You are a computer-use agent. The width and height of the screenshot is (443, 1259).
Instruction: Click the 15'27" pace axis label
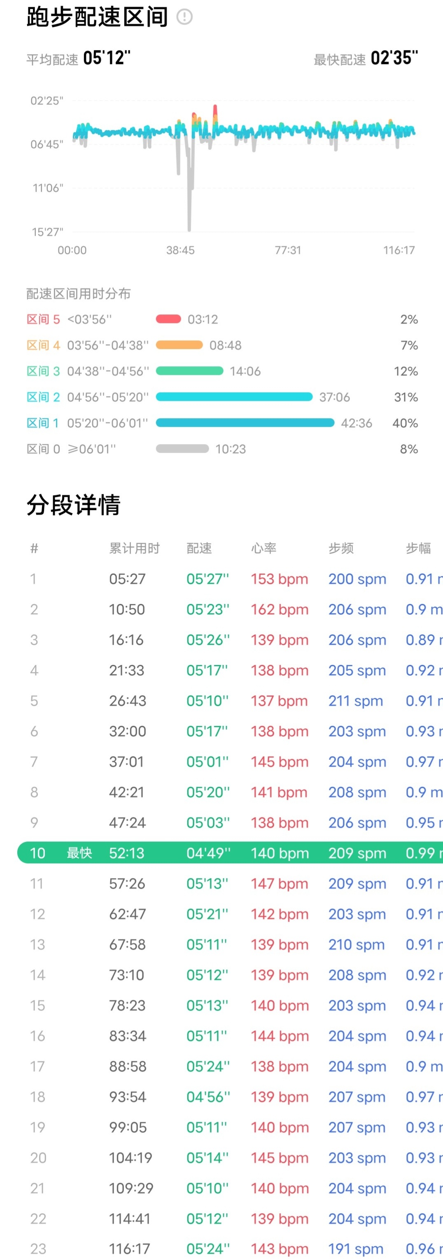47,232
